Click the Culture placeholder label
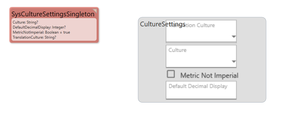This screenshot has width=292, height=118. pos(178,50)
